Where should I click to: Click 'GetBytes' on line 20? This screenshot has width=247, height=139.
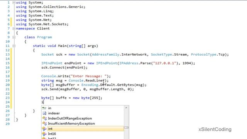coord(125,85)
